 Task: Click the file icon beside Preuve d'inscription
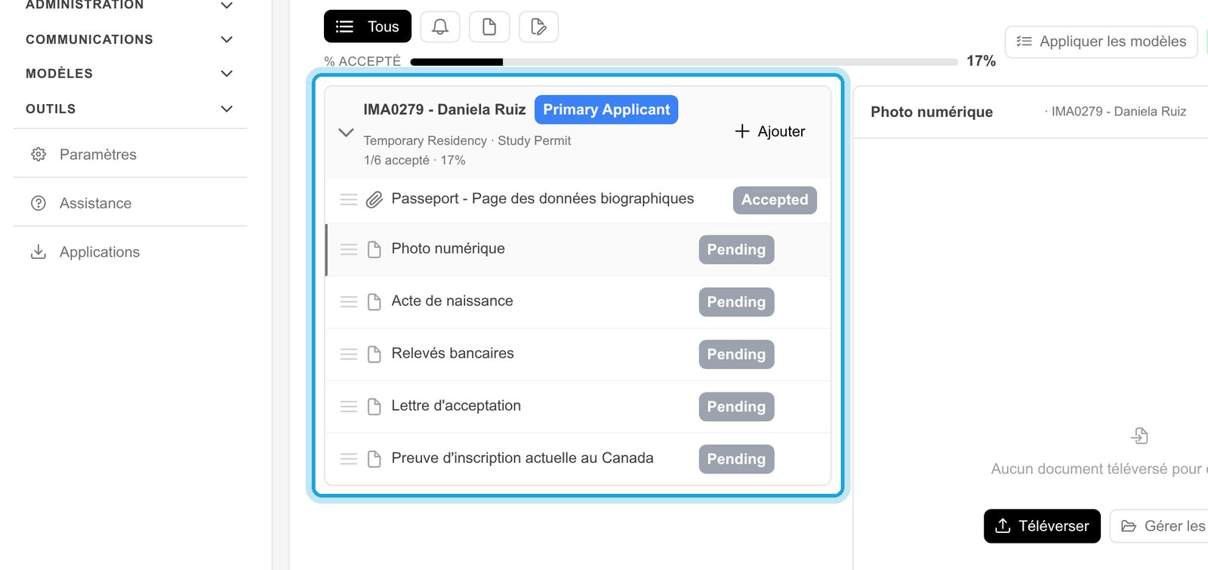pos(374,458)
